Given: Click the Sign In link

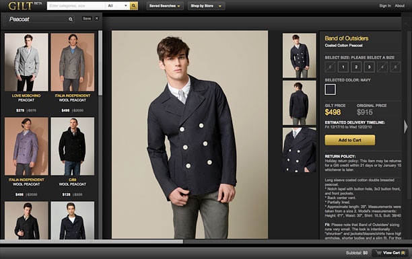Looking at the screenshot, I should pos(385,6).
